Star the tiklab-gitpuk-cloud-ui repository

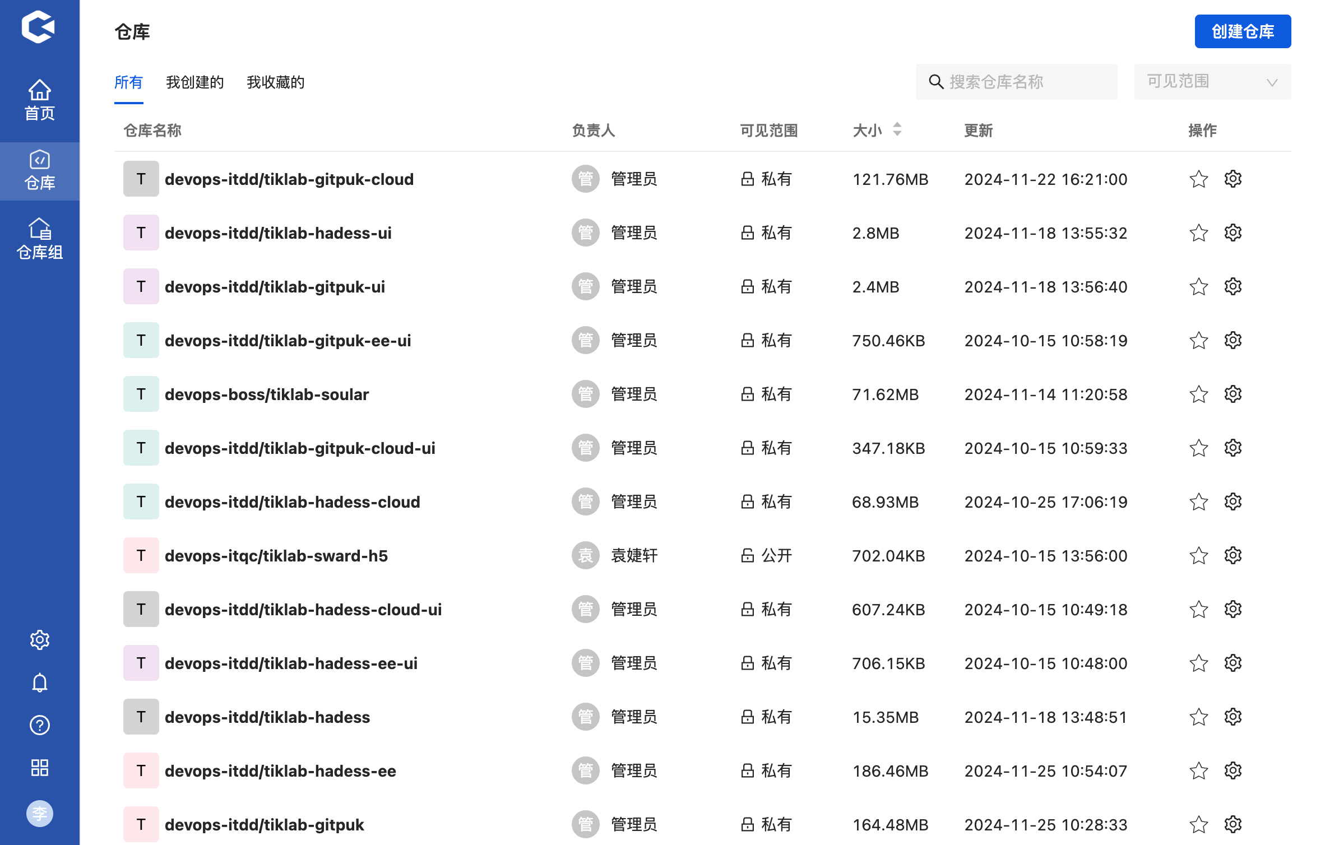click(1198, 448)
